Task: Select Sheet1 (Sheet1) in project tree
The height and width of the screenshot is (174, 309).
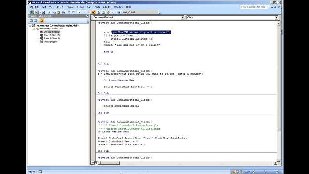Action: tap(52, 32)
